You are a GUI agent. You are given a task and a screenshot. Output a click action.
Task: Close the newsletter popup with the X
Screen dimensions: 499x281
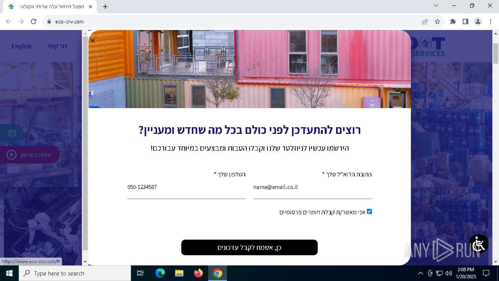(x=92, y=41)
